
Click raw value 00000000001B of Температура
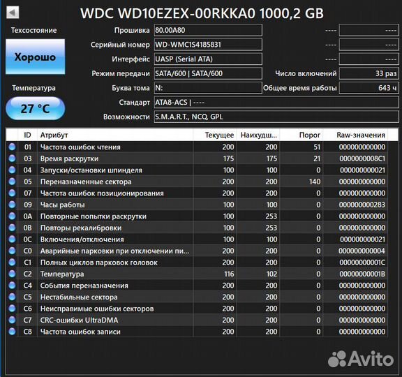coord(362,274)
